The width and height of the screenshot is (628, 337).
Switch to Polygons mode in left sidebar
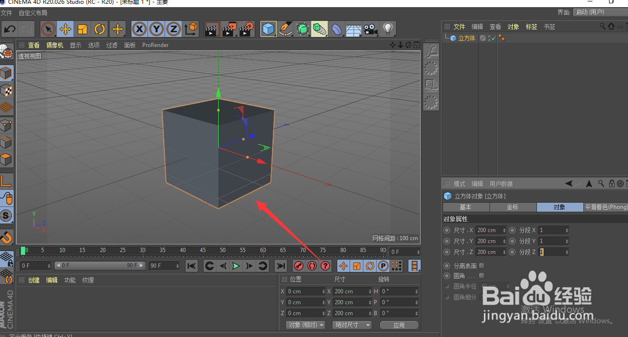6,159
